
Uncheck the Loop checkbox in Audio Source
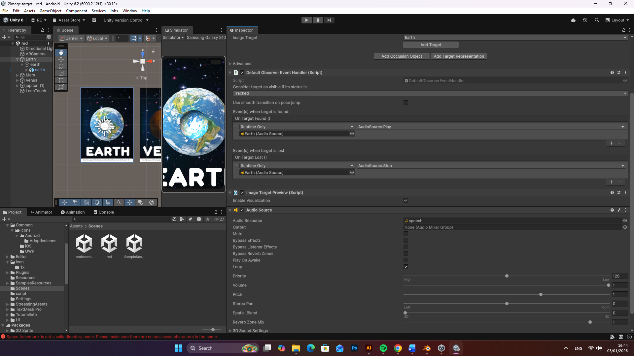[x=406, y=267]
